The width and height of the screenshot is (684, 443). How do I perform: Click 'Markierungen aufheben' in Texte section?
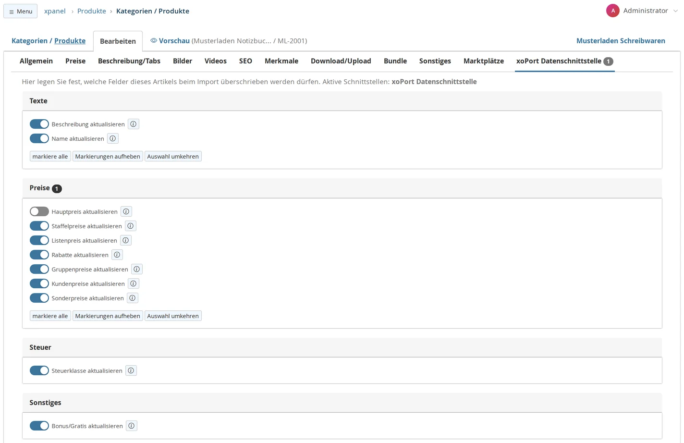108,157
